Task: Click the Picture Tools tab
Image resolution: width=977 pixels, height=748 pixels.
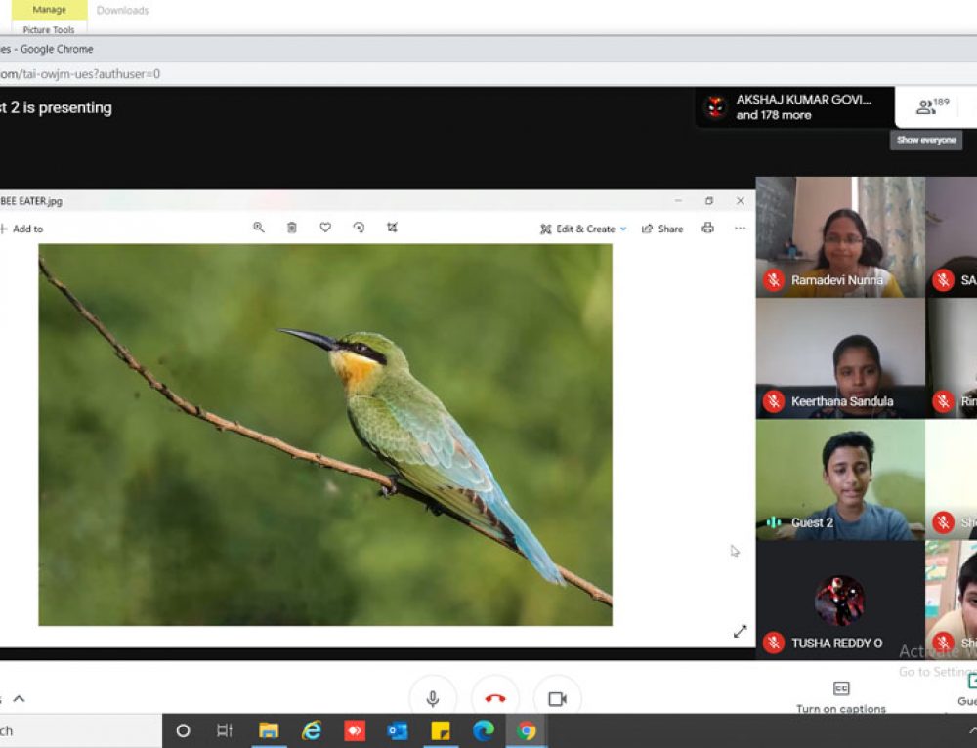Action: click(x=49, y=30)
